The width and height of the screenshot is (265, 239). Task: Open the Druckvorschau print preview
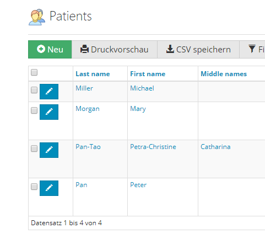[x=115, y=50]
